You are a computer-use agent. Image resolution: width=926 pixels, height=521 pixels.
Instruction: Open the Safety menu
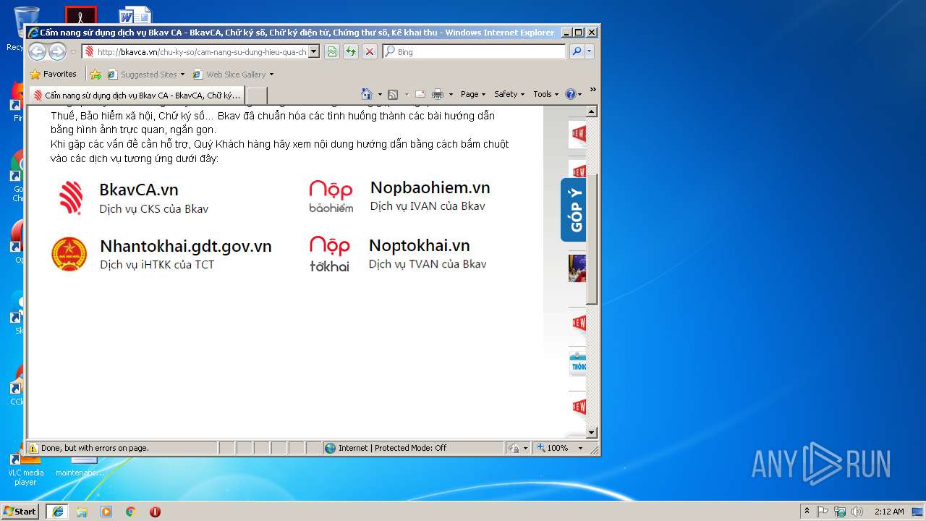point(509,94)
